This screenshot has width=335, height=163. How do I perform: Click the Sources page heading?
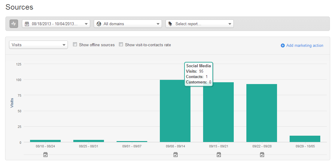pos(20,7)
